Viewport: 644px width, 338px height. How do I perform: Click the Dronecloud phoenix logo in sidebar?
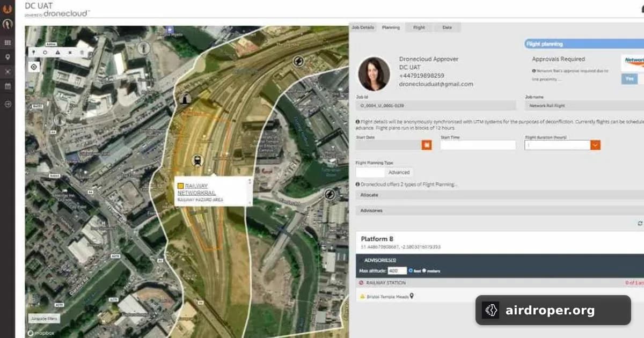coord(8,9)
